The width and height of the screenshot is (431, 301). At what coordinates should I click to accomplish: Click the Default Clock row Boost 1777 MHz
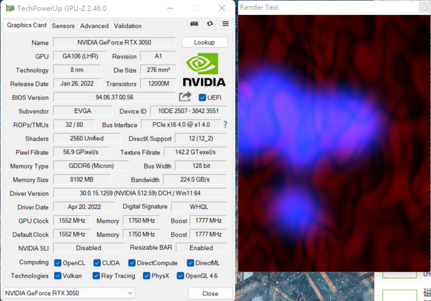coord(208,234)
